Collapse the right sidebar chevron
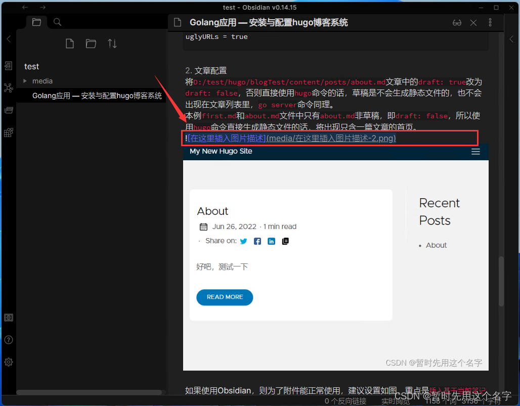Image resolution: width=520 pixels, height=406 pixels. pyautogui.click(x=511, y=39)
